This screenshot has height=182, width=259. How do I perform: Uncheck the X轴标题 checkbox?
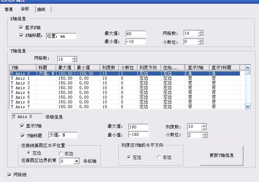click(x=21, y=35)
